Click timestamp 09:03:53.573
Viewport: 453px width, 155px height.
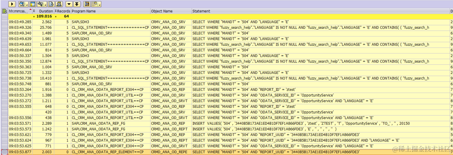(x=20, y=129)
